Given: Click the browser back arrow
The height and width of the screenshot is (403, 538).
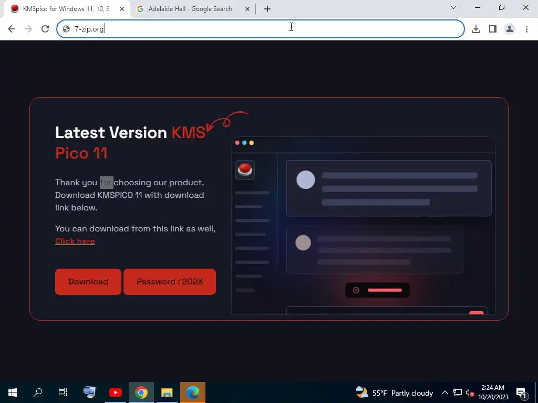Looking at the screenshot, I should click(x=12, y=29).
